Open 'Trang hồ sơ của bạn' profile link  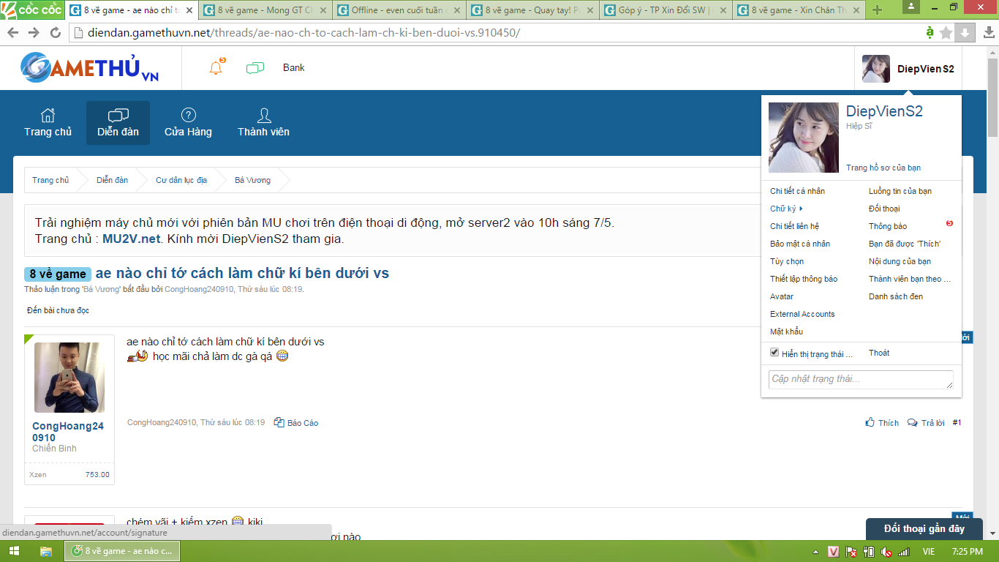coord(883,168)
